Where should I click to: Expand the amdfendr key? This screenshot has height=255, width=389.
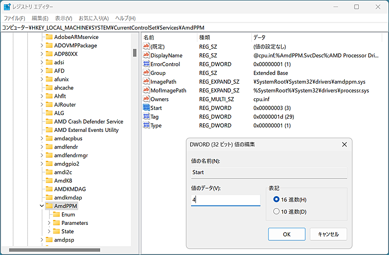point(42,147)
